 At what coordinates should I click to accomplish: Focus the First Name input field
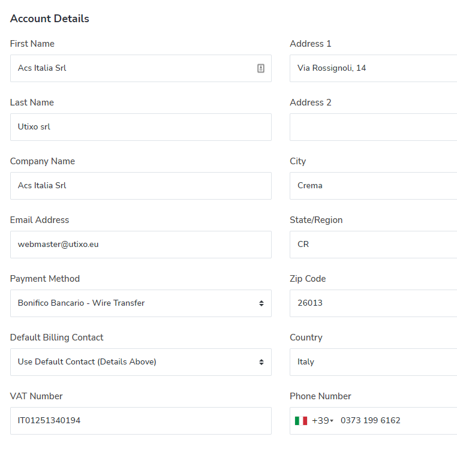(141, 68)
